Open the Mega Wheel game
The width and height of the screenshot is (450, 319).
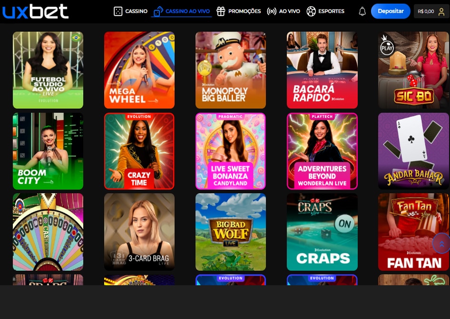tap(139, 70)
